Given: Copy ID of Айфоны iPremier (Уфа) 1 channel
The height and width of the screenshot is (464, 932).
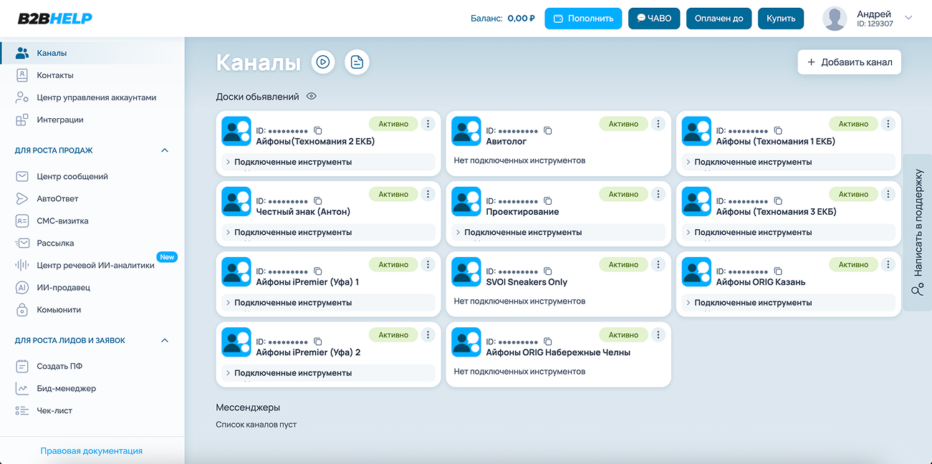Looking at the screenshot, I should point(318,271).
